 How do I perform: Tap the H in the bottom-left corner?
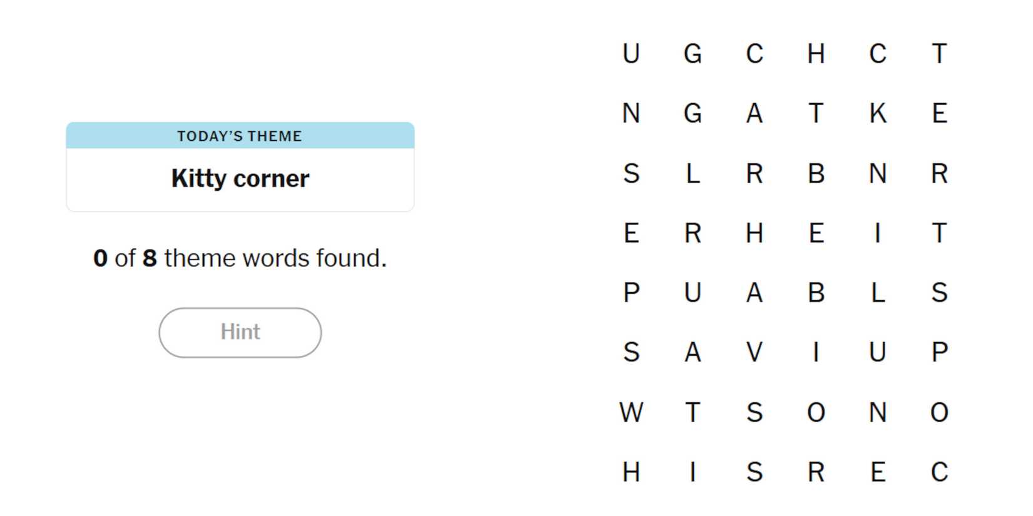point(631,472)
